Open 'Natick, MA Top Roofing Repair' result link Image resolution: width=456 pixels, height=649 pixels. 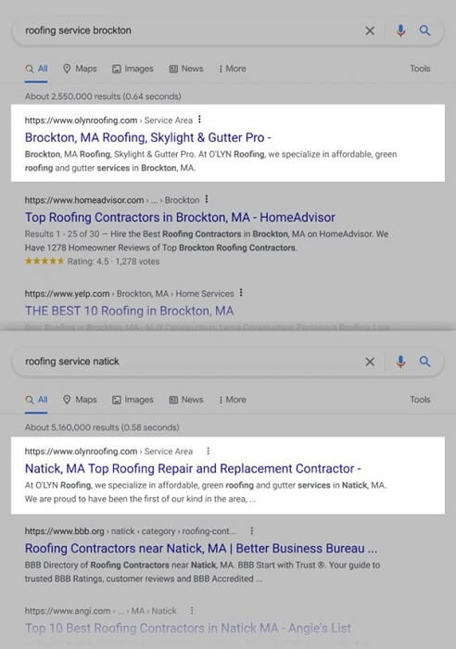(193, 468)
